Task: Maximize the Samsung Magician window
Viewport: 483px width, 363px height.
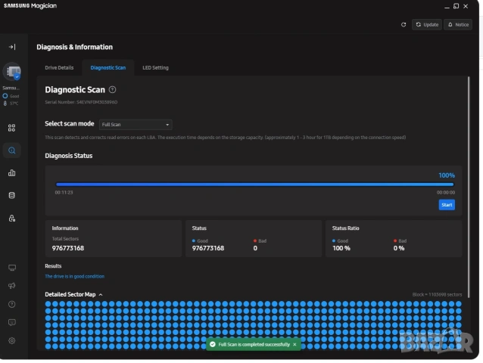Action: pyautogui.click(x=457, y=6)
